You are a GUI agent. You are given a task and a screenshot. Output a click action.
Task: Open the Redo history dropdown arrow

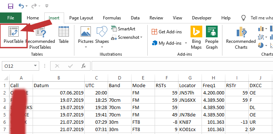tap(39, 6)
